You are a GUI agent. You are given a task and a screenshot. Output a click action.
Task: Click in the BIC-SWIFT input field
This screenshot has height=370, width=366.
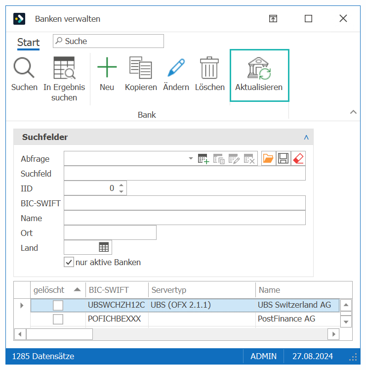pyautogui.click(x=185, y=203)
